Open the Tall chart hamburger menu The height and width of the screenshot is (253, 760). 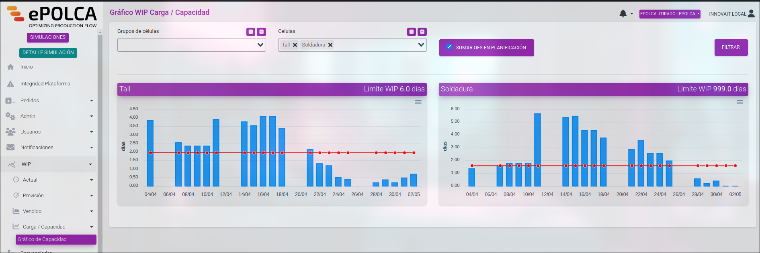pyautogui.click(x=418, y=102)
